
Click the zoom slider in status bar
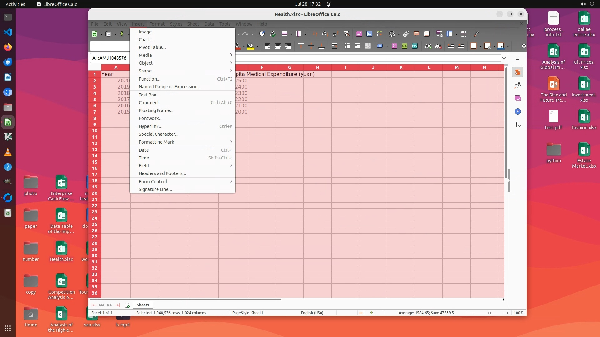click(x=489, y=313)
